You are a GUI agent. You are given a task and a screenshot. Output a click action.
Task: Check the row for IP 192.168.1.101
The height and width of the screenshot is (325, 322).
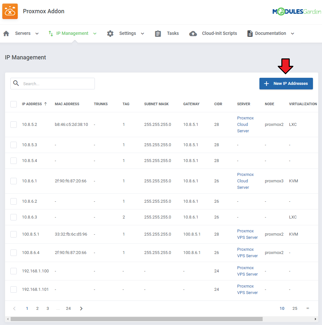pos(14,289)
